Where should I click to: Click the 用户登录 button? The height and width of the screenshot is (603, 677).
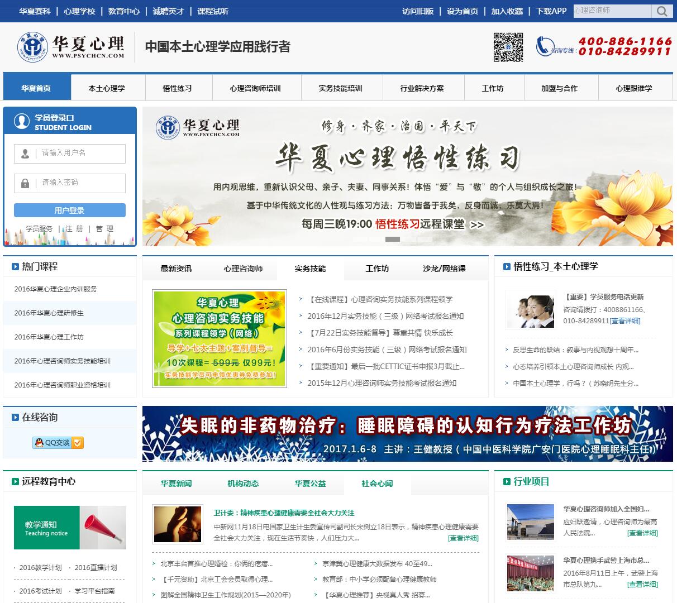click(70, 210)
